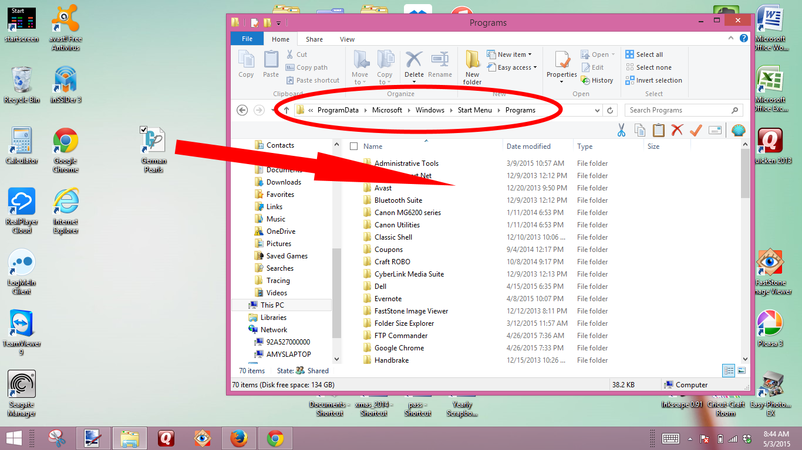The height and width of the screenshot is (450, 802).
Task: Go back to the previous location
Action: (242, 110)
